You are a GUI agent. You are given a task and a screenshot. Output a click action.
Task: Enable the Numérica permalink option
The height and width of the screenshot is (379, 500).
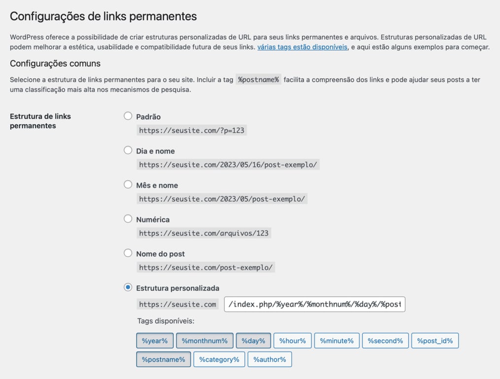coord(128,220)
